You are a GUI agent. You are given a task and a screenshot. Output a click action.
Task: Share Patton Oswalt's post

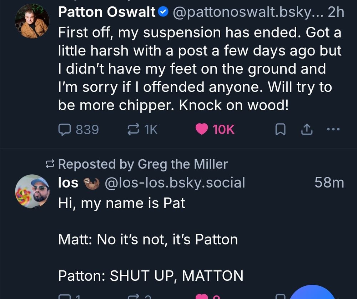(307, 130)
